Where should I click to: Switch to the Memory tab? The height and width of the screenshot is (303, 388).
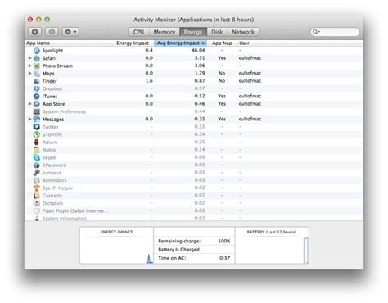point(165,32)
